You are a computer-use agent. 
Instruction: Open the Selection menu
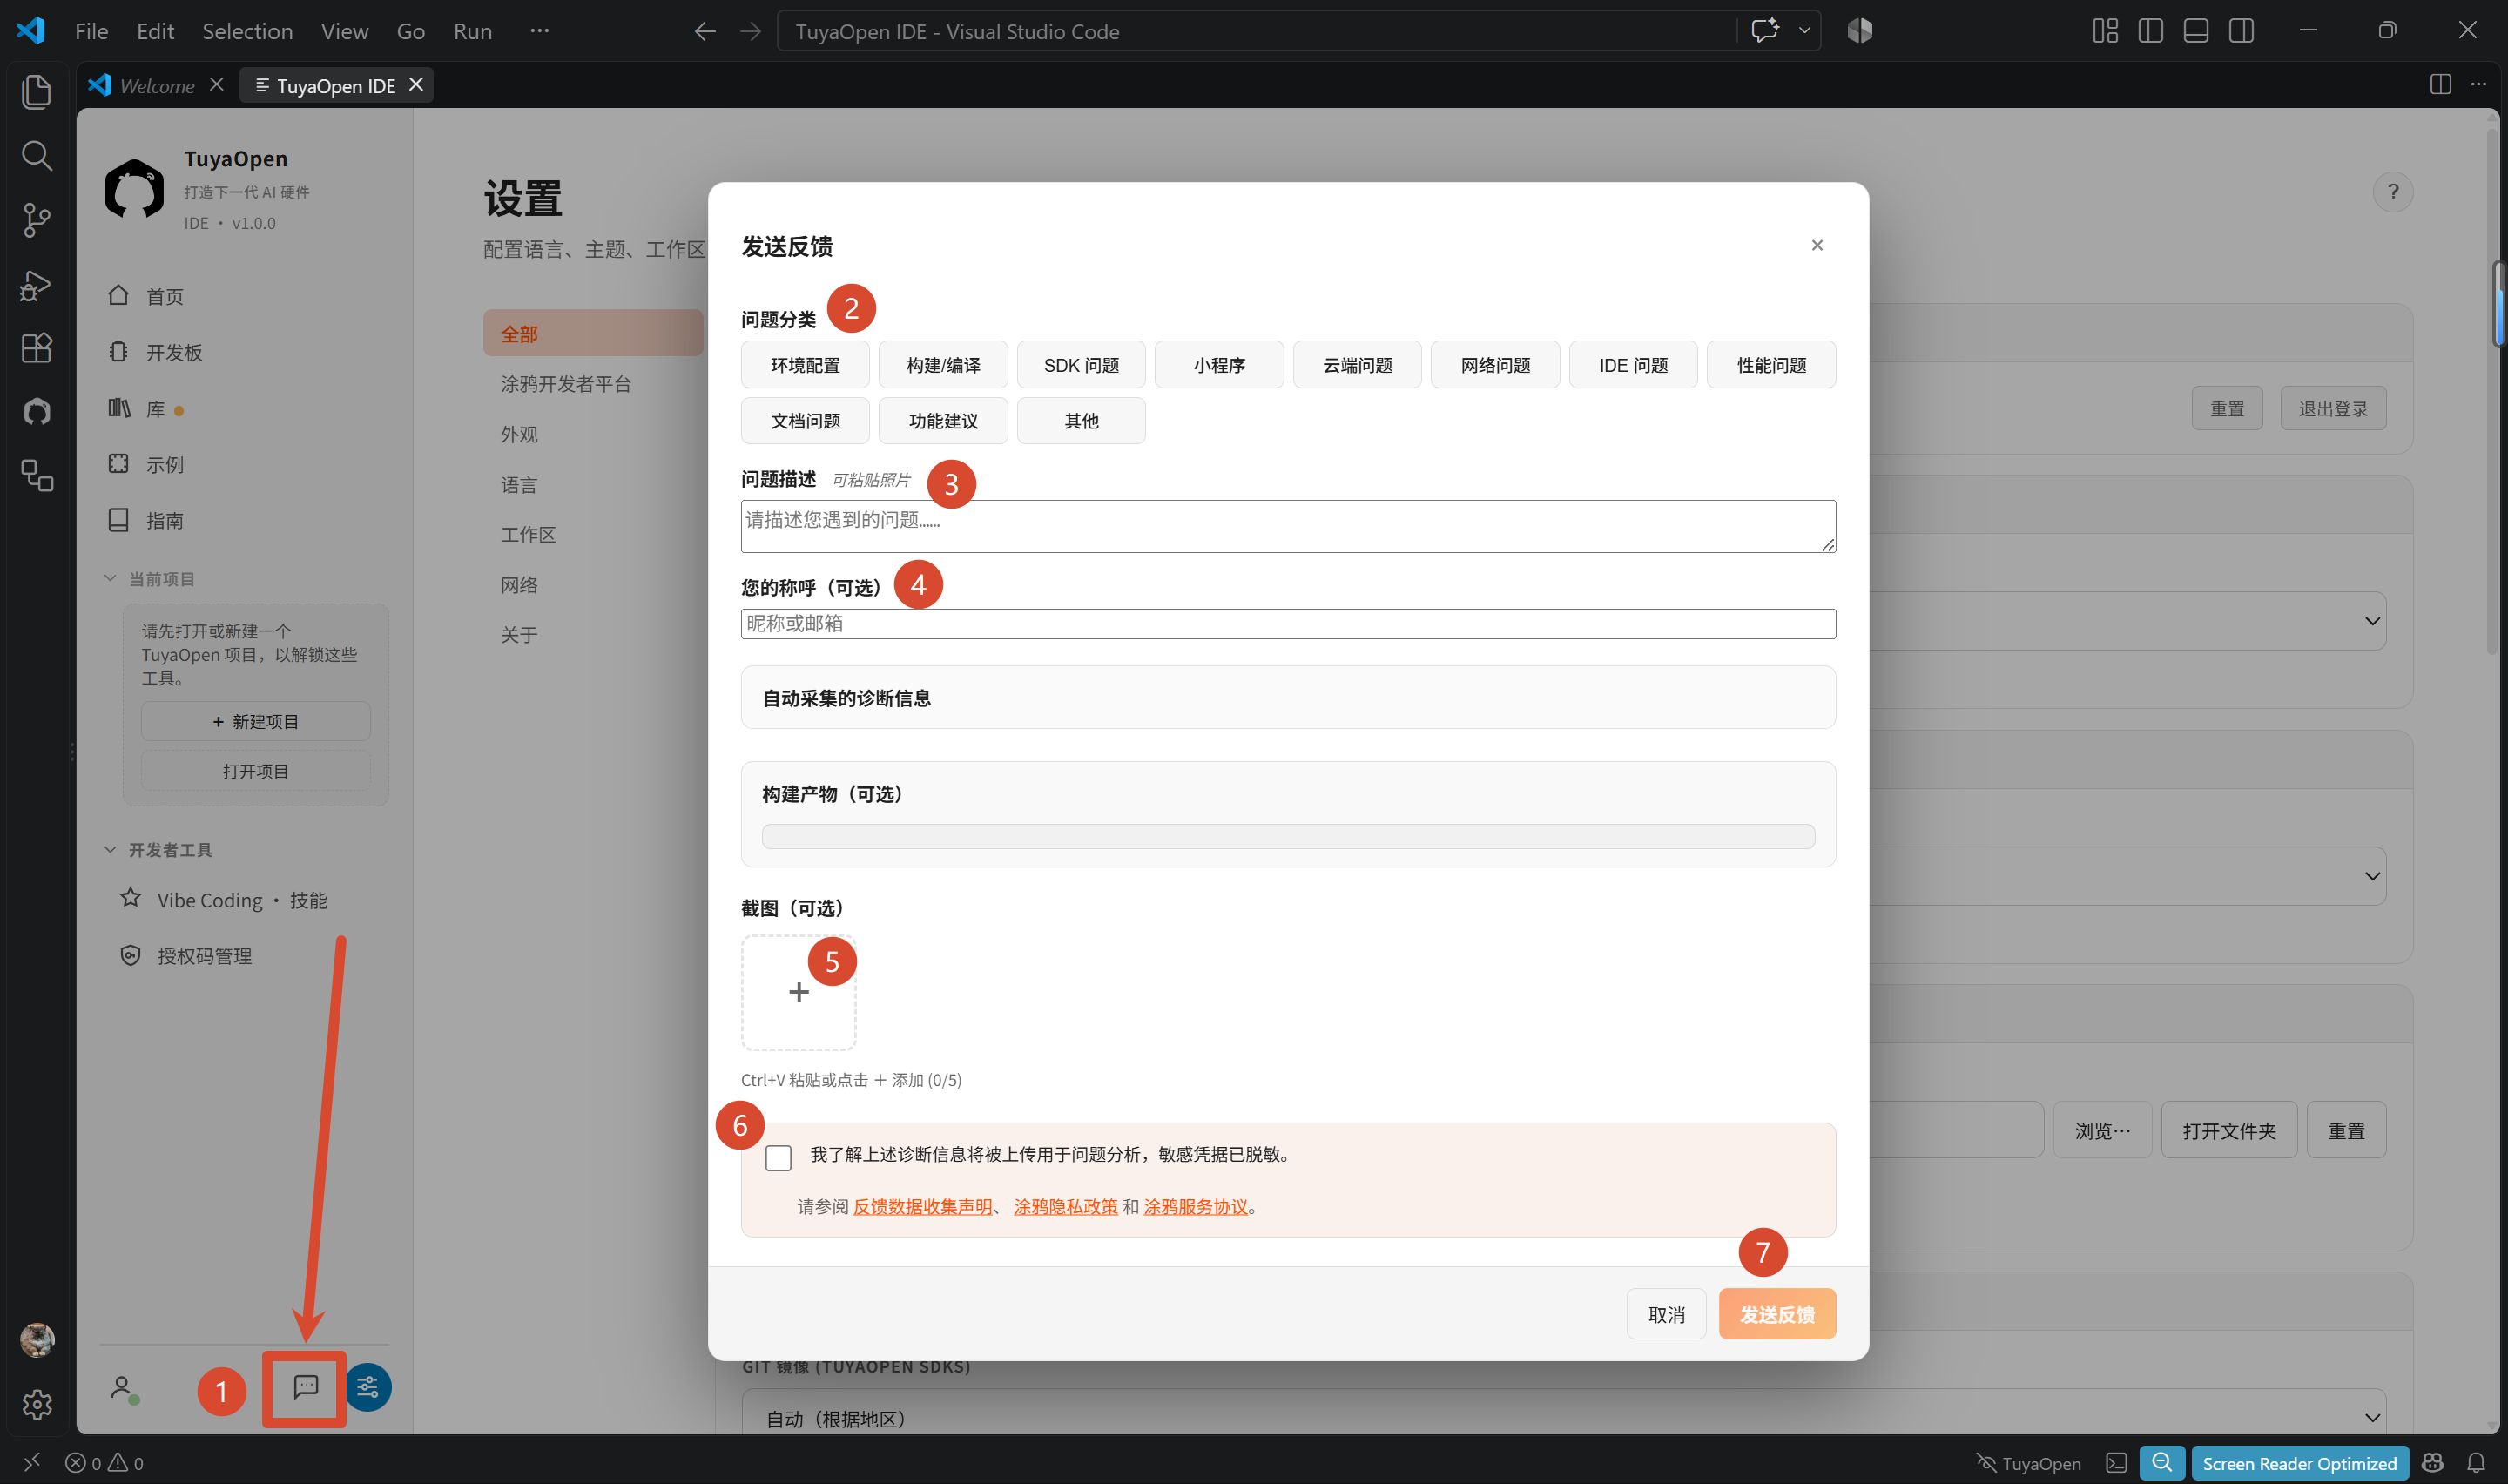[247, 31]
